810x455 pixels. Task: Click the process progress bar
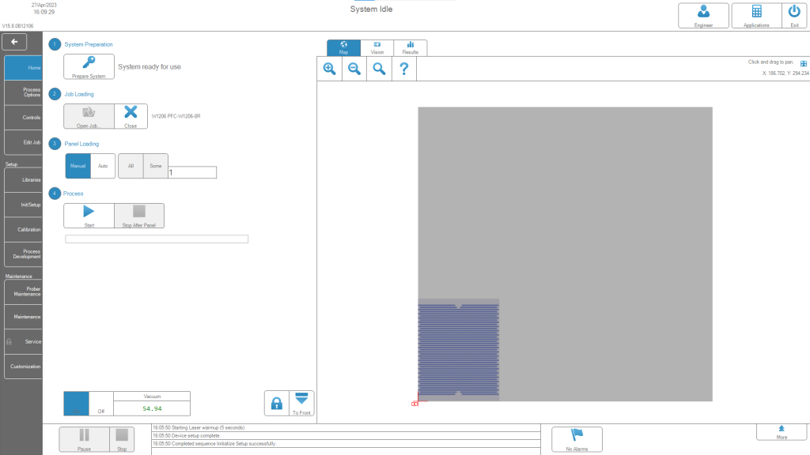click(x=157, y=239)
